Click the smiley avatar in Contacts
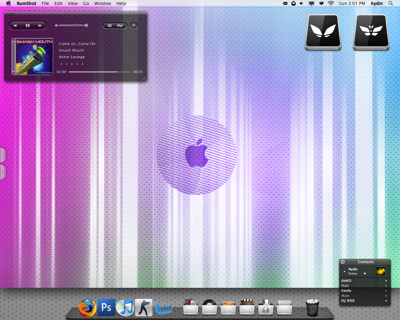The width and height of the screenshot is (400, 320). pos(381,271)
